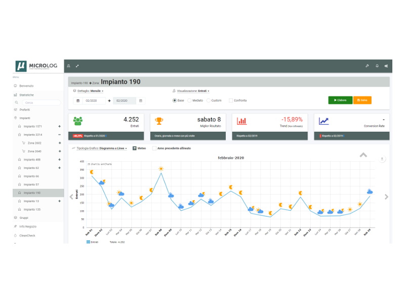The image size is (405, 304).
Task: Click the start date field 02/2020
Action: (x=94, y=100)
